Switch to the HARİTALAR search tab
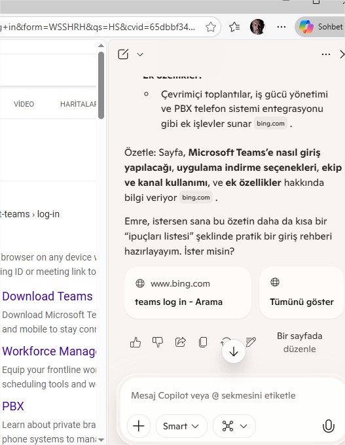This screenshot has width=345, height=445. click(78, 104)
